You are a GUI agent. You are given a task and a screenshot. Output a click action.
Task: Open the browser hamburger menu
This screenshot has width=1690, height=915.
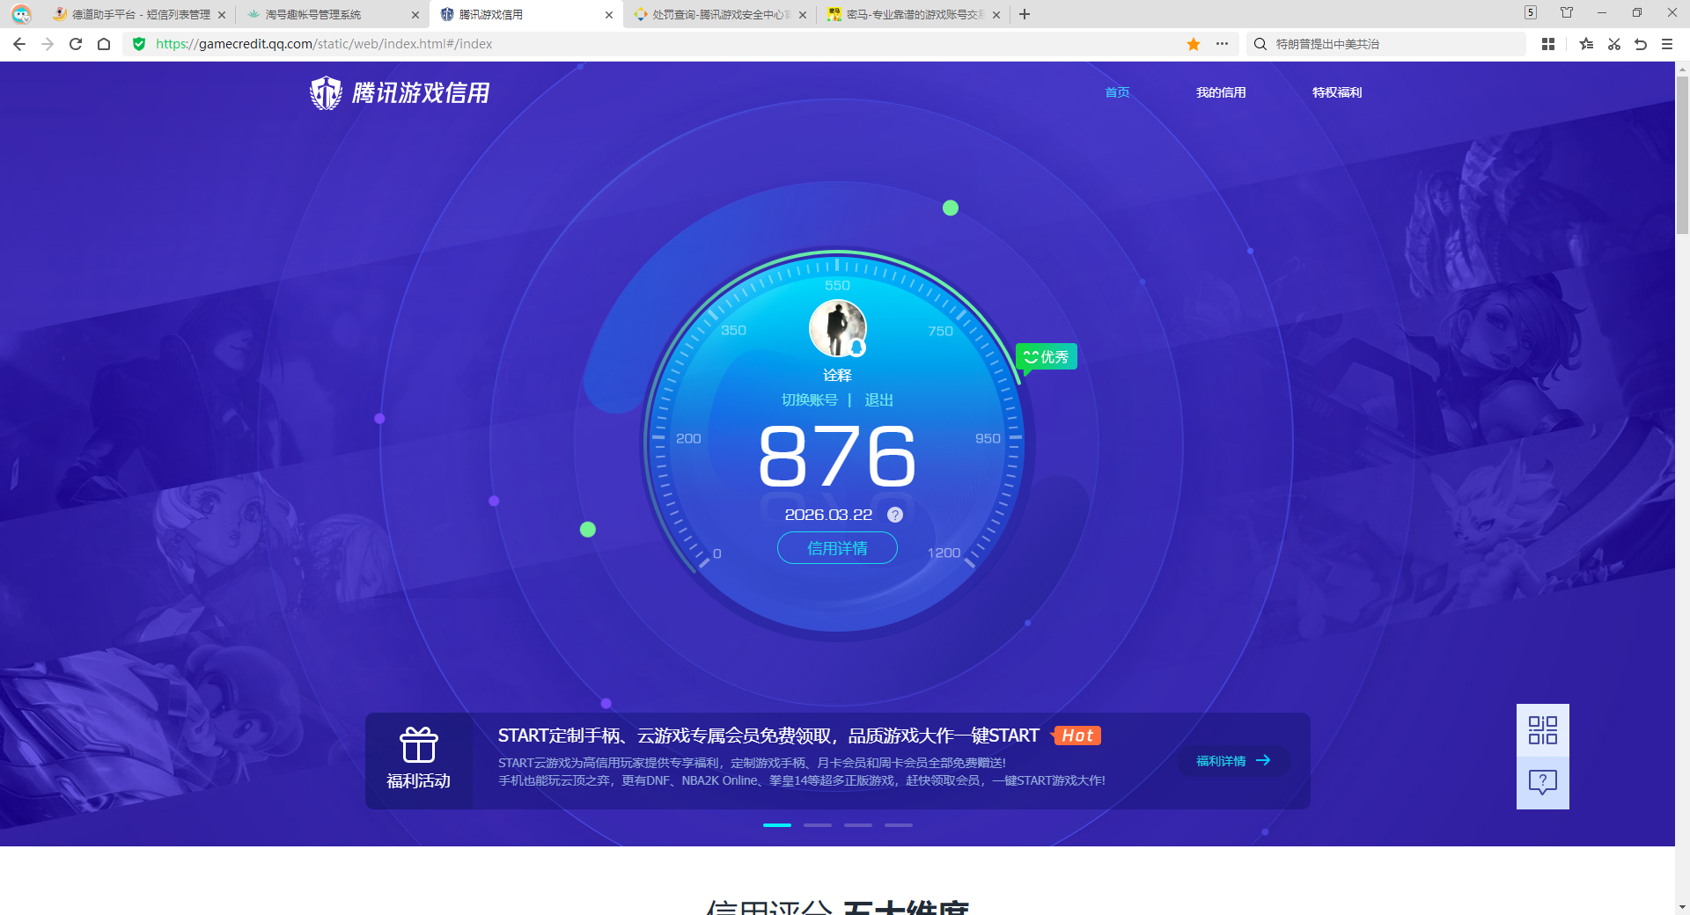(1666, 44)
